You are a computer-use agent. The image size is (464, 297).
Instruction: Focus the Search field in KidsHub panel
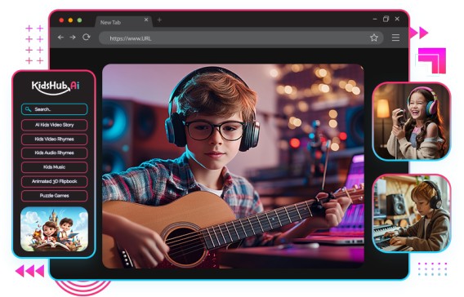click(55, 109)
